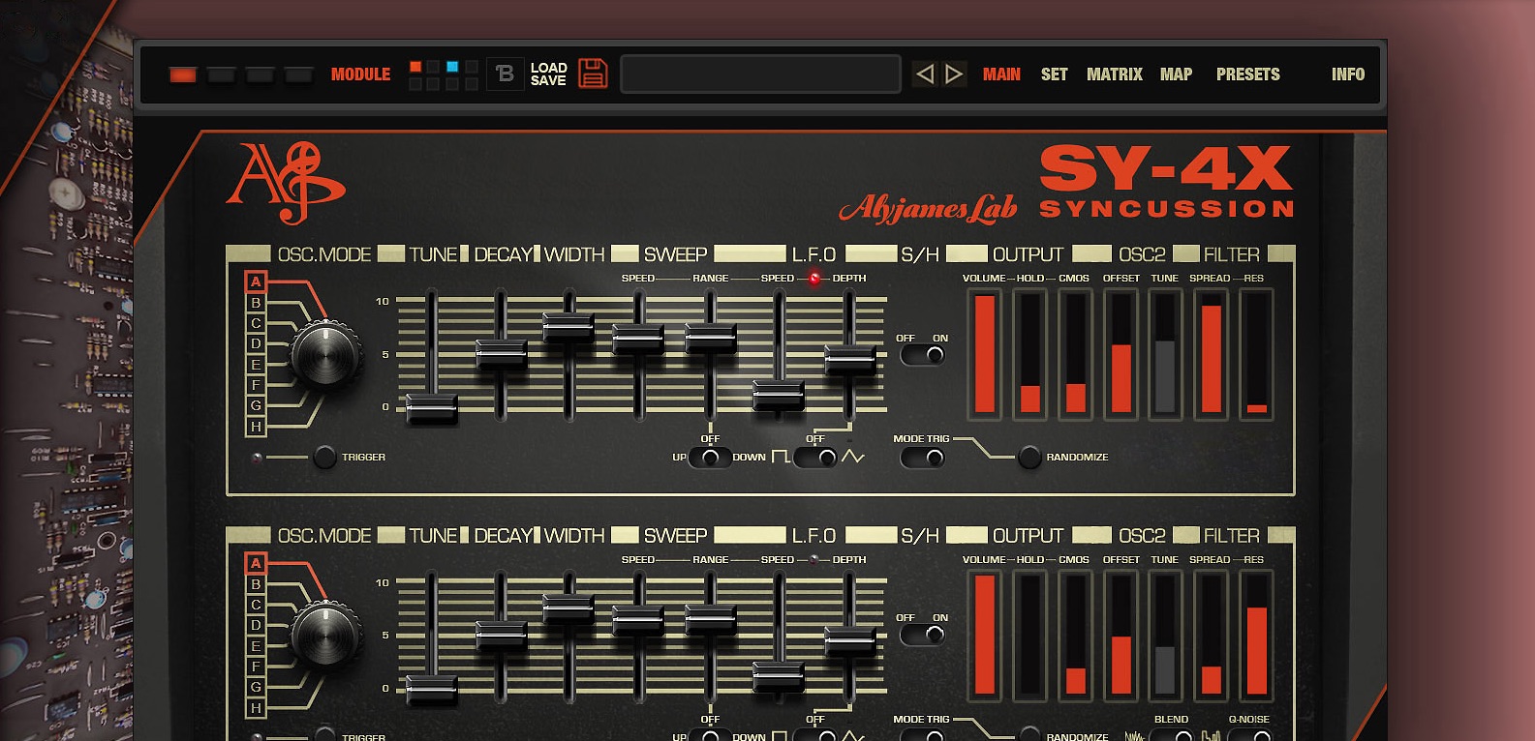The height and width of the screenshot is (741, 1535).
Task: Click the RANDOMIZE button in top module
Action: 1029,457
